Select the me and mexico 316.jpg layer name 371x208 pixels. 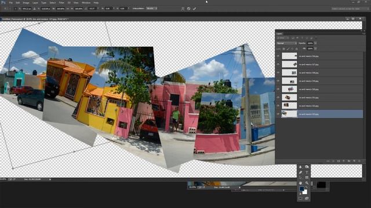(308, 56)
